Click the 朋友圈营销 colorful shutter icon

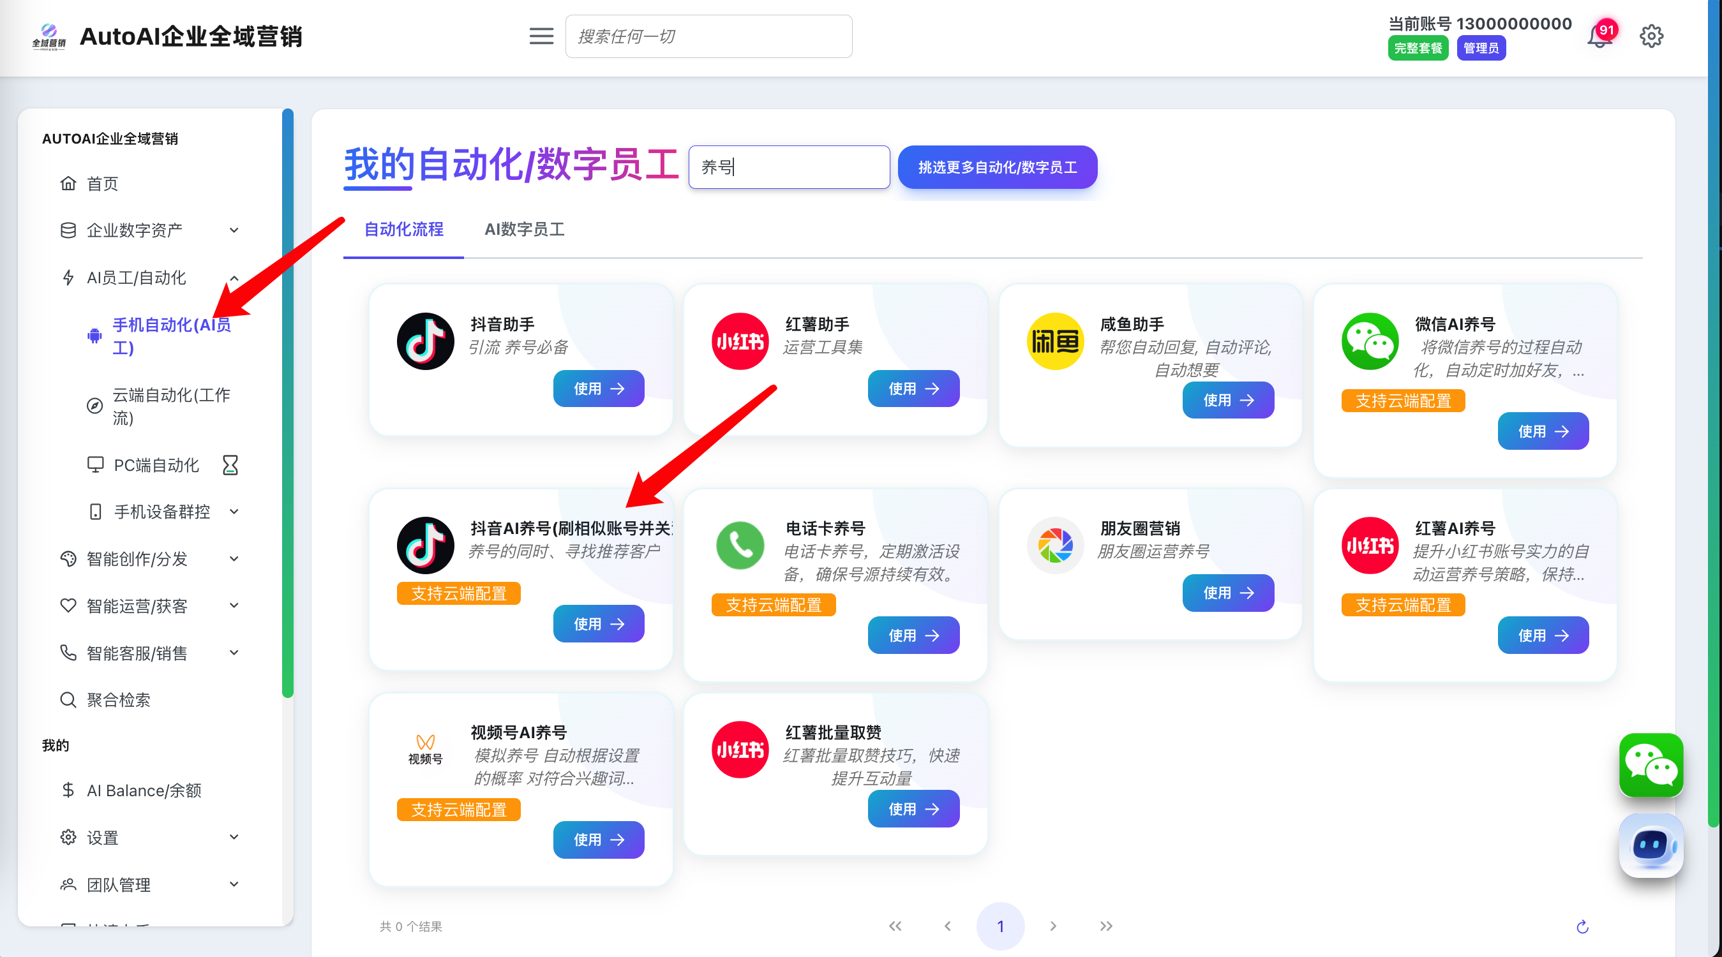click(1055, 545)
